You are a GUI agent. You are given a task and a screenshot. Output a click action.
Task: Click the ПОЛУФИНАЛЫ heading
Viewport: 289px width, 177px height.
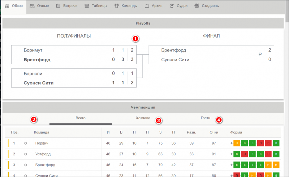[x=74, y=36]
